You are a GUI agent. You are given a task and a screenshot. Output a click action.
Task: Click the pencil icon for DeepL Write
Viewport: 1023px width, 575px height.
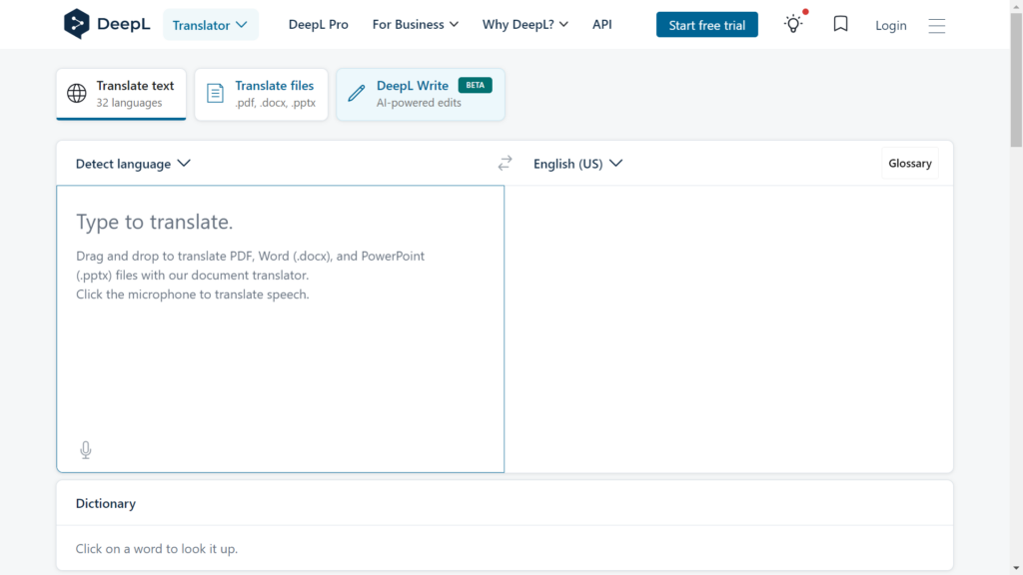click(356, 94)
